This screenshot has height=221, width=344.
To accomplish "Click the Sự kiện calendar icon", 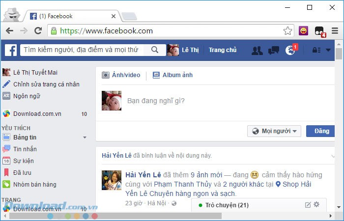I will pyautogui.click(x=6, y=161).
